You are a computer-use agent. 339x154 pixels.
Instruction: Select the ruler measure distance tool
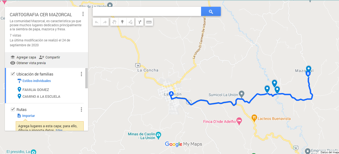pos(149,22)
